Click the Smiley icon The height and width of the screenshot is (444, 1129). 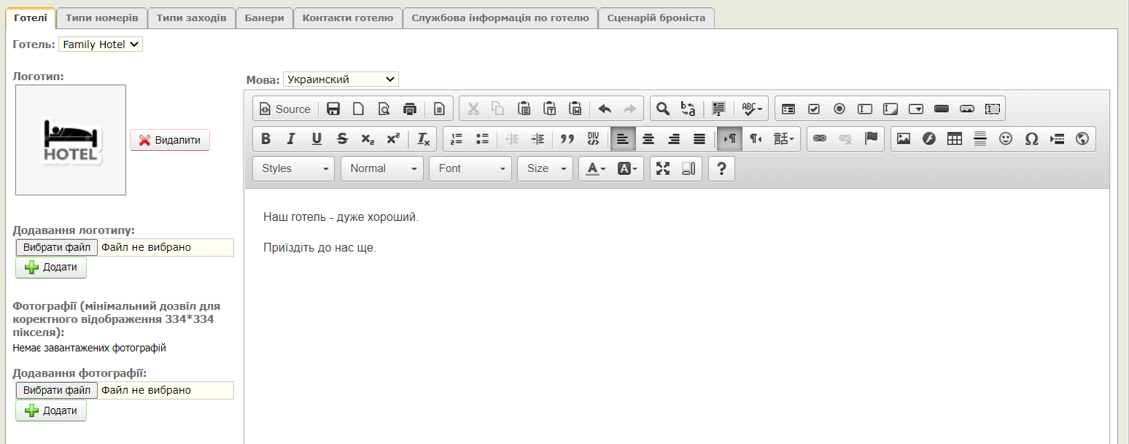click(x=1006, y=139)
